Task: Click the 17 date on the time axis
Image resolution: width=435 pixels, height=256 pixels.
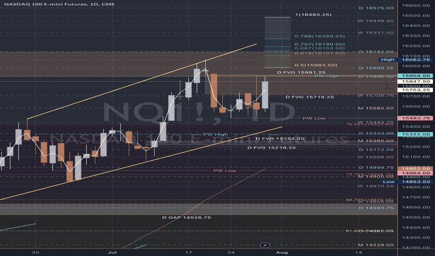Action: [189, 252]
